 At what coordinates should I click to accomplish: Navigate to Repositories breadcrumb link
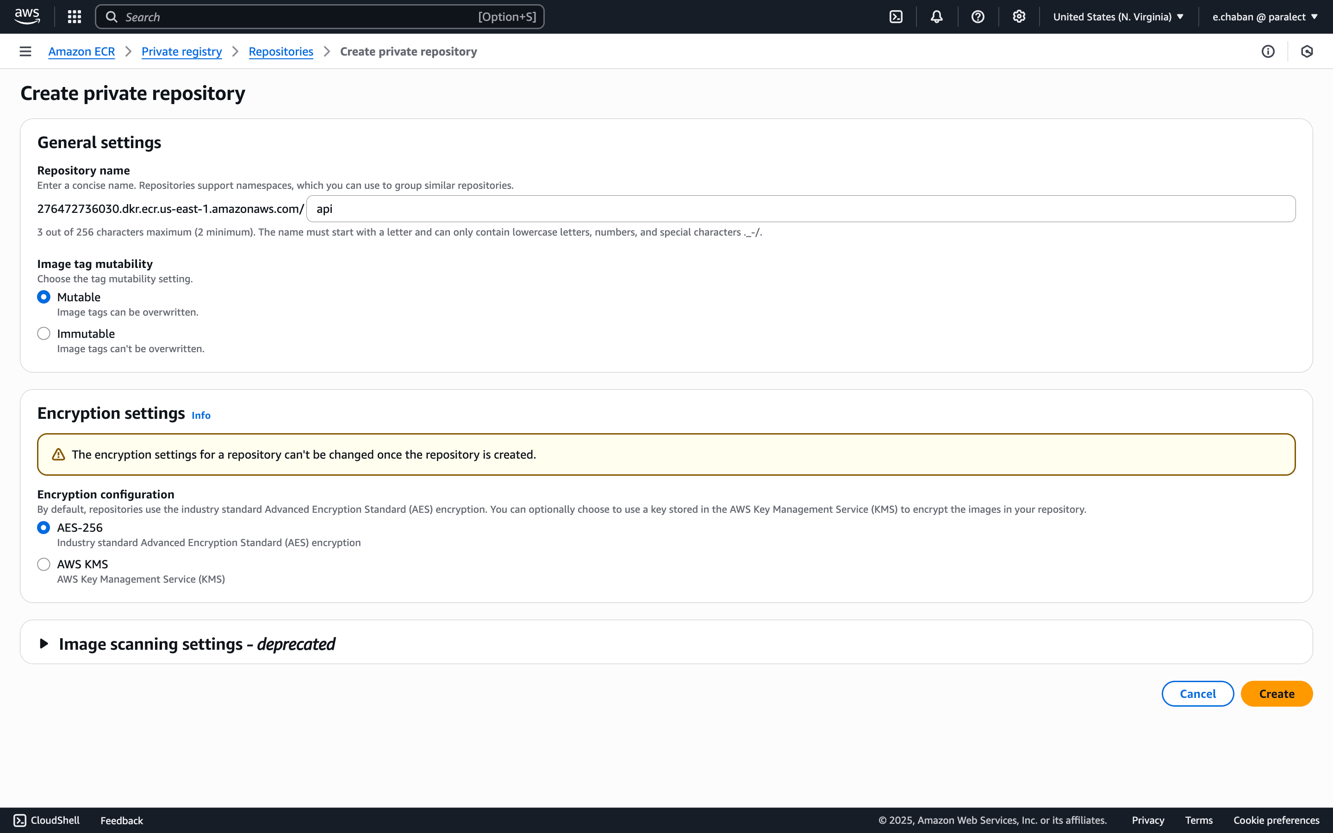(x=281, y=51)
